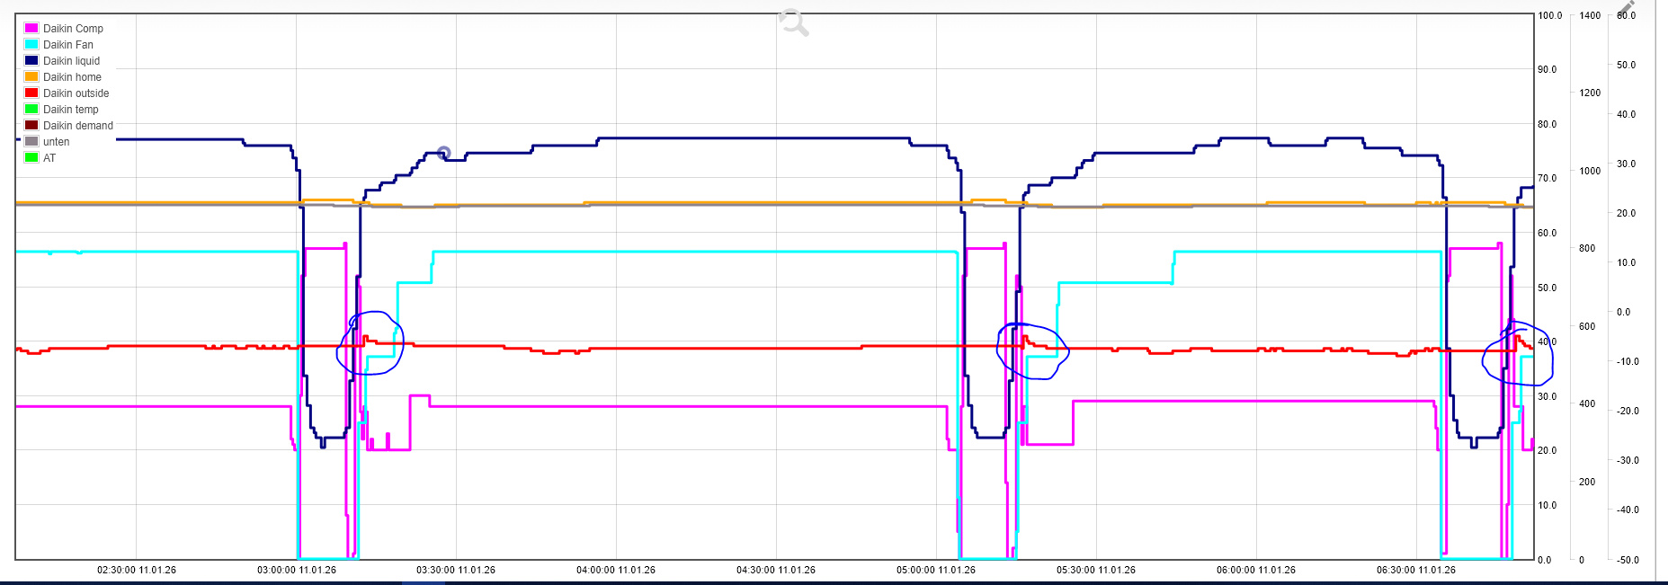Click the Daikin home legend label
Image resolution: width=1668 pixels, height=585 pixels.
coord(72,77)
